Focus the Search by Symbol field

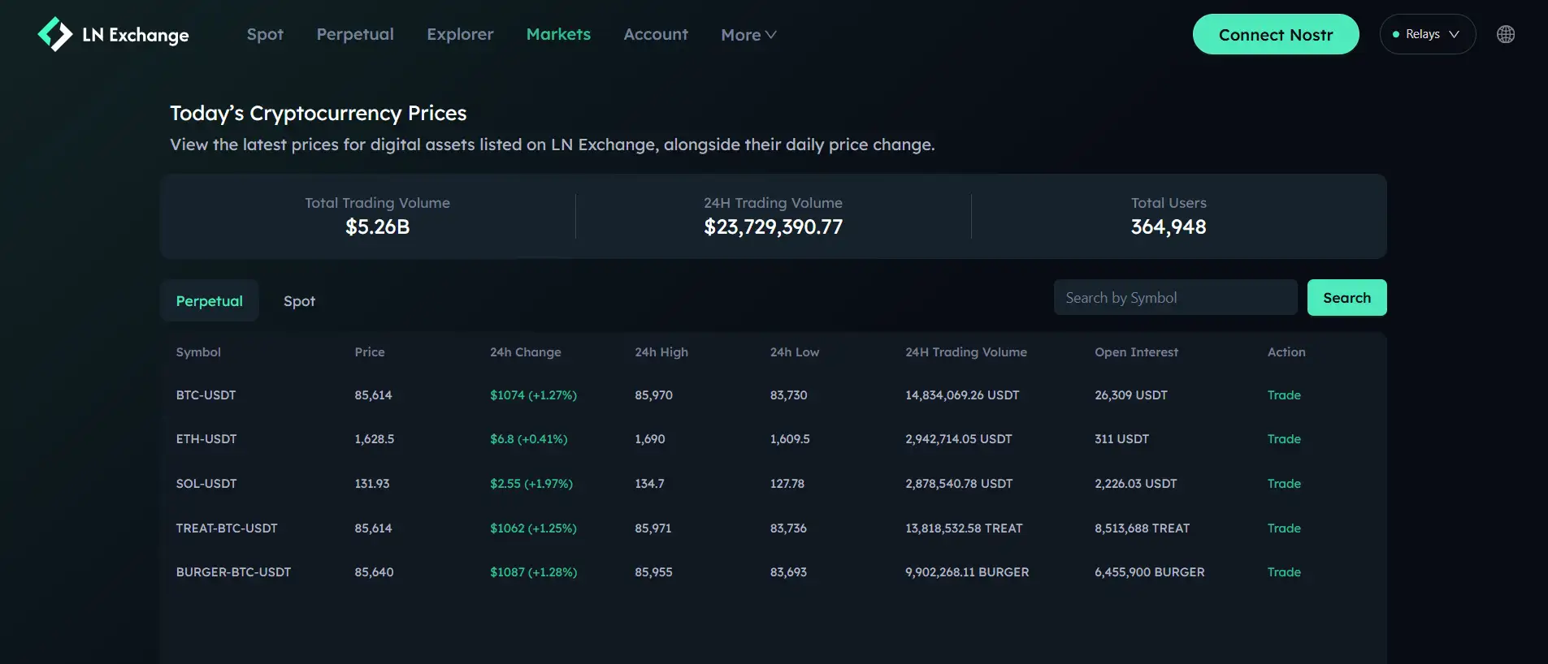(x=1174, y=298)
